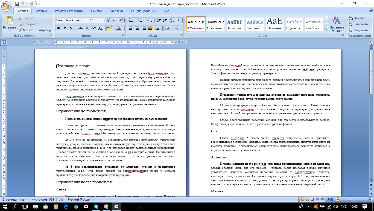Toggle strikethrough formatting

click(81, 28)
